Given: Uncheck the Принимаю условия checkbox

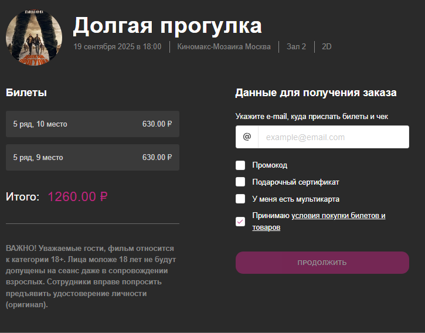Looking at the screenshot, I should (240, 221).
